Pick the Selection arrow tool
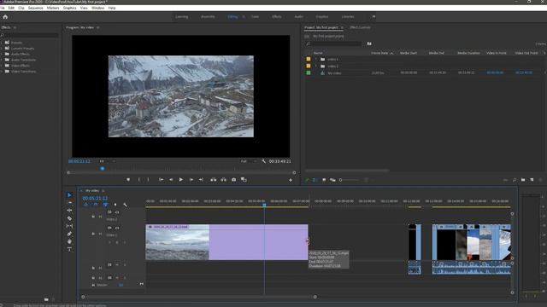 (69, 195)
